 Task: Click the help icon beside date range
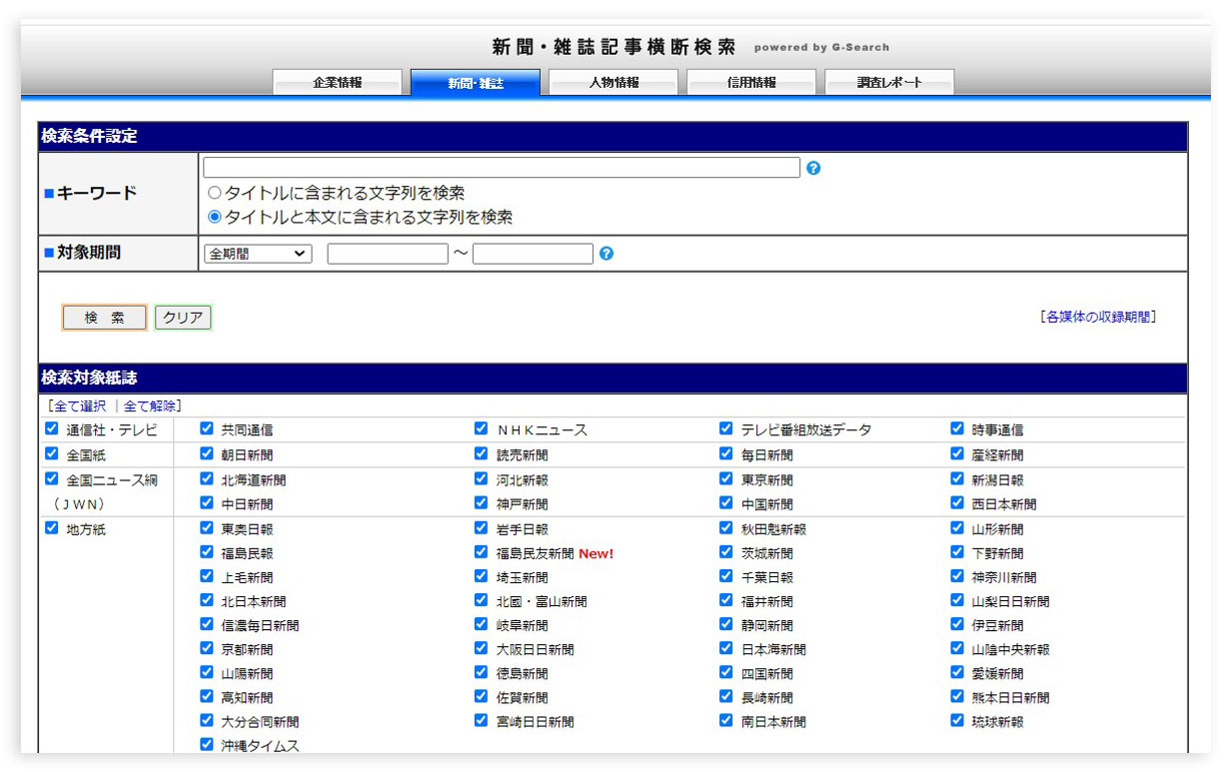607,254
